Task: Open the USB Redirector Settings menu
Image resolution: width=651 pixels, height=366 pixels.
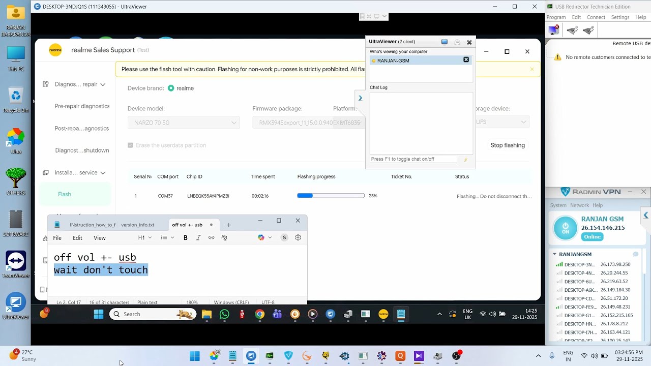Action: pyautogui.click(x=620, y=17)
